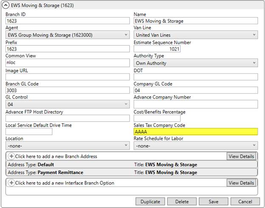Click the plus icon for new Branch Address
265x208 pixels.
pos(11,156)
